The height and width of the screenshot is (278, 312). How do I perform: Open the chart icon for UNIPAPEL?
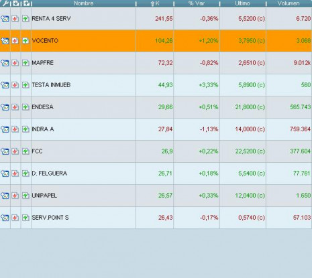click(x=5, y=196)
